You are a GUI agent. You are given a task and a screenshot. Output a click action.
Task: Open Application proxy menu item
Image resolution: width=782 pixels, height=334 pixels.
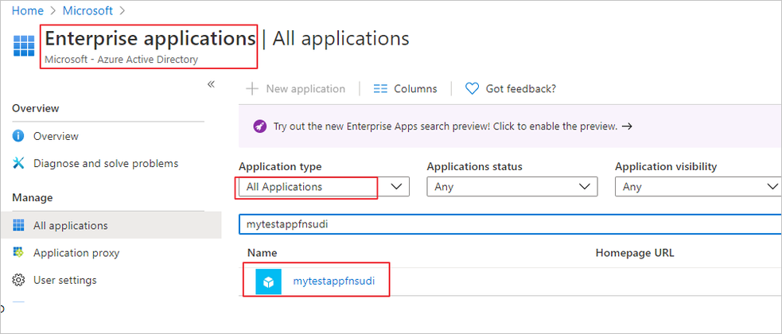point(76,253)
